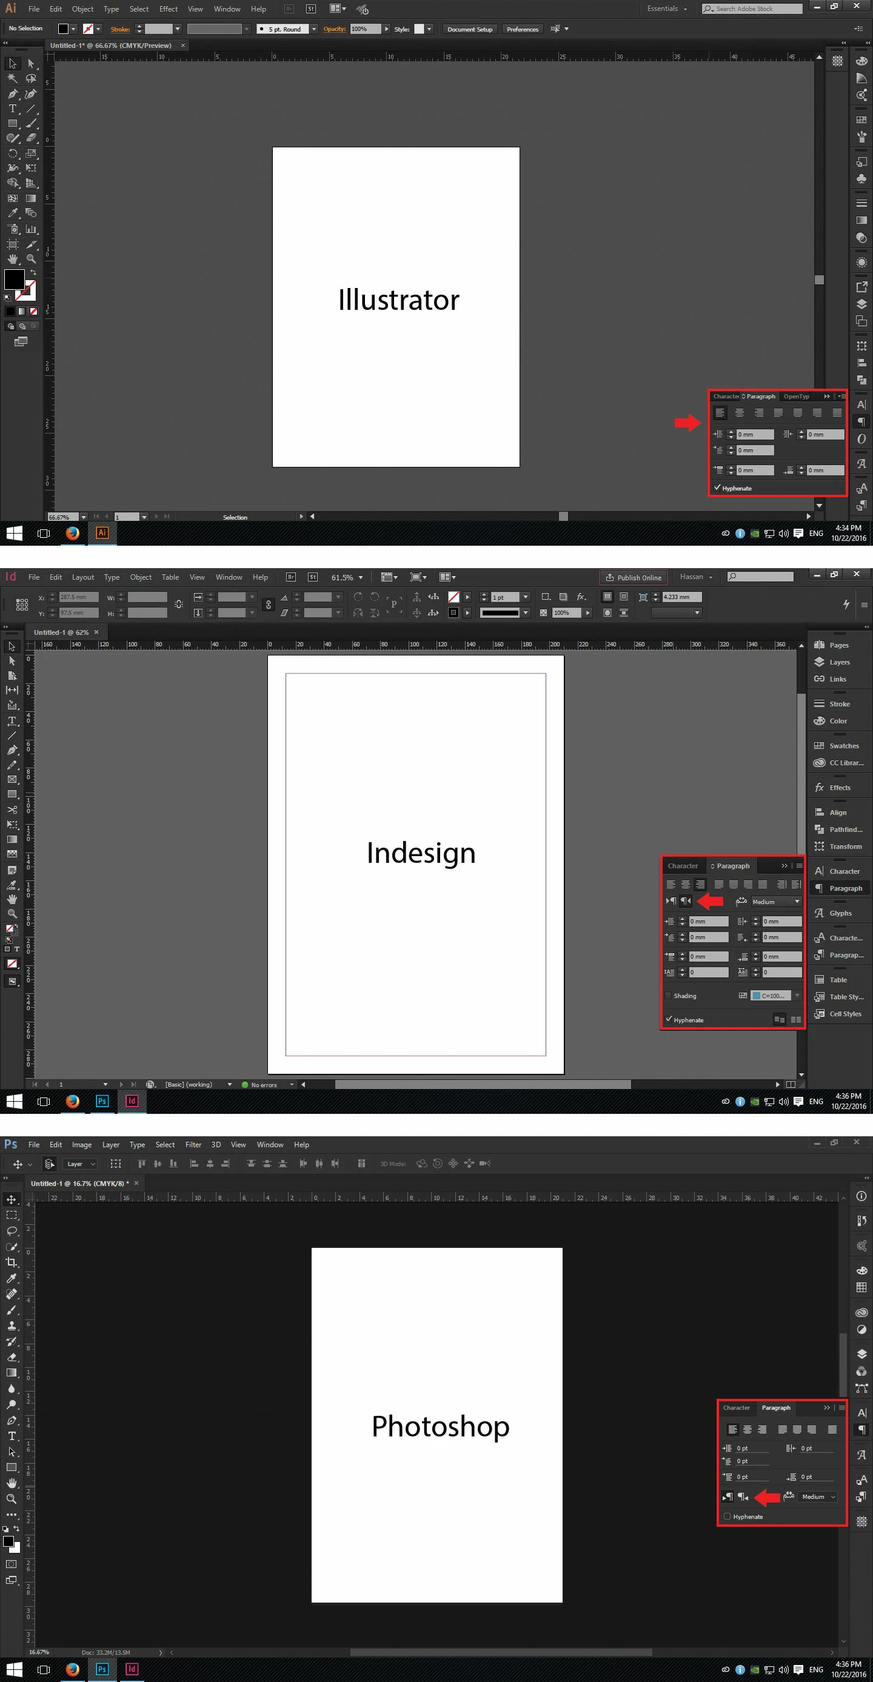Check Hyphenate in Photoshop Paragraph panel
Image resolution: width=873 pixels, height=1682 pixels.
click(x=727, y=1516)
